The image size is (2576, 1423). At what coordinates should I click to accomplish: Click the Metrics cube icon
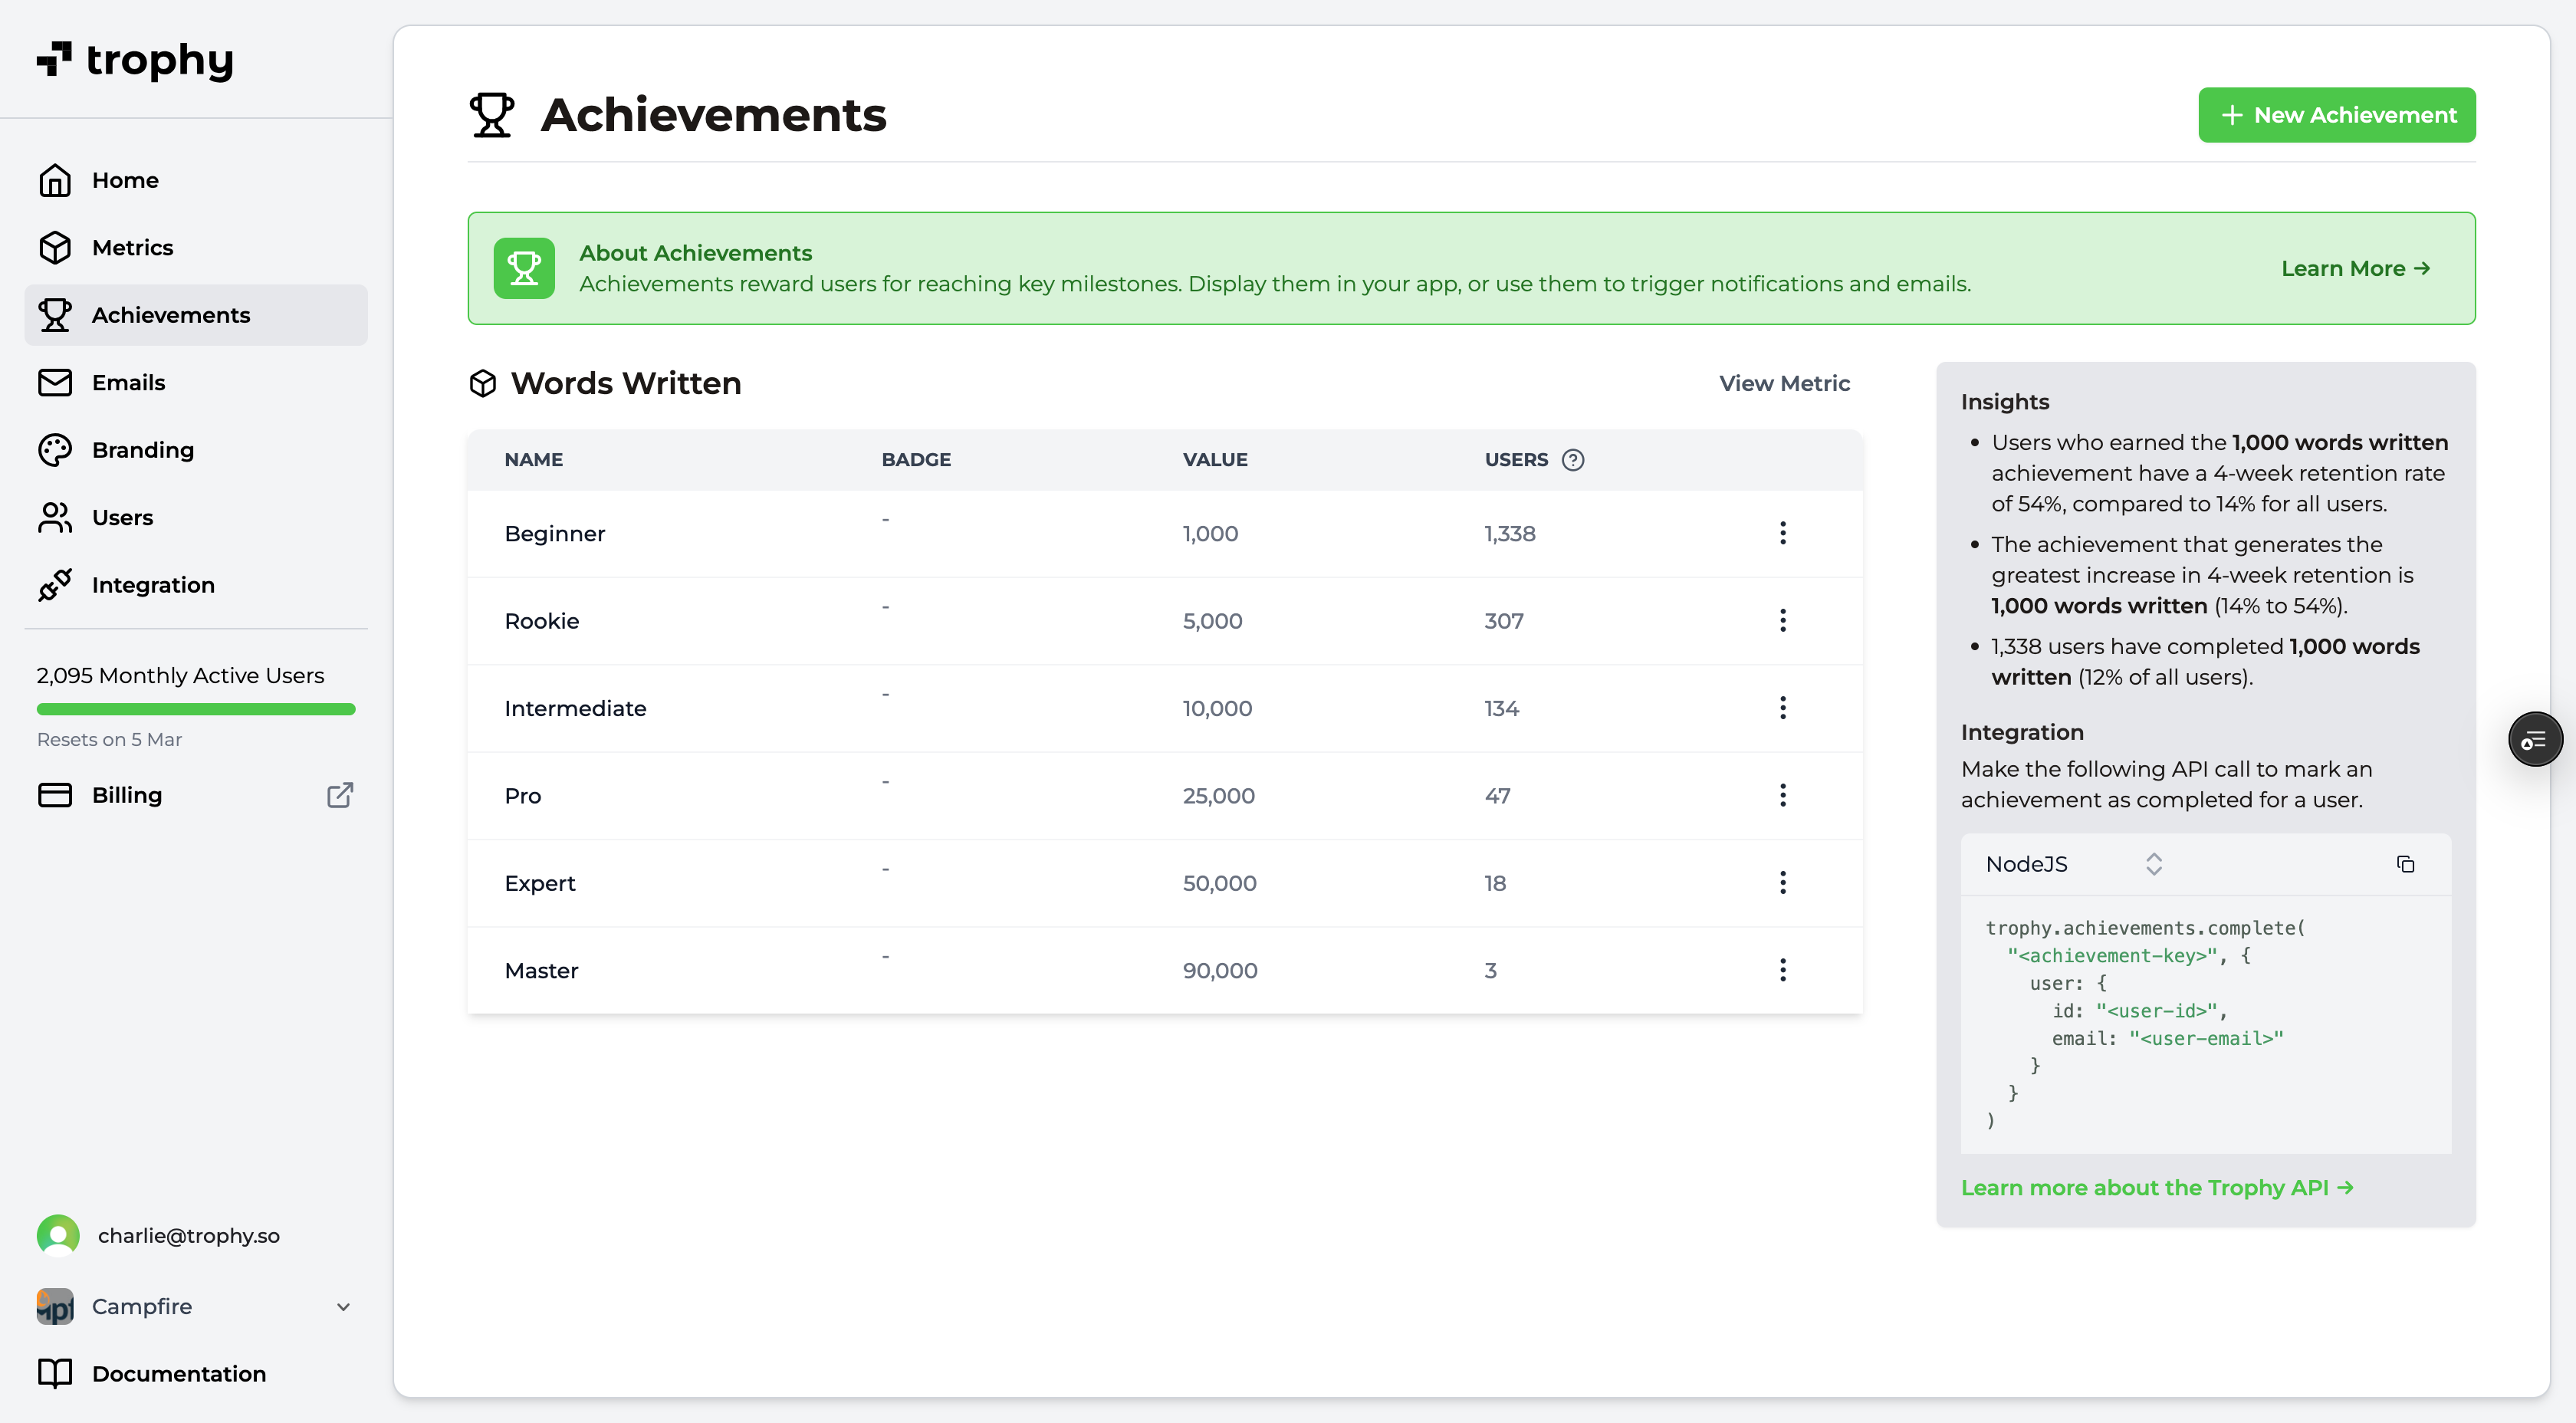pyautogui.click(x=55, y=247)
